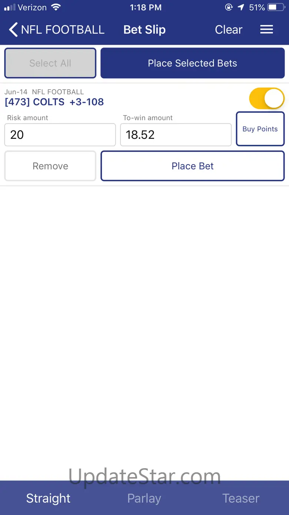The image size is (289, 515).
Task: Go back to NFL FOOTBALL
Action: pyautogui.click(x=63, y=30)
